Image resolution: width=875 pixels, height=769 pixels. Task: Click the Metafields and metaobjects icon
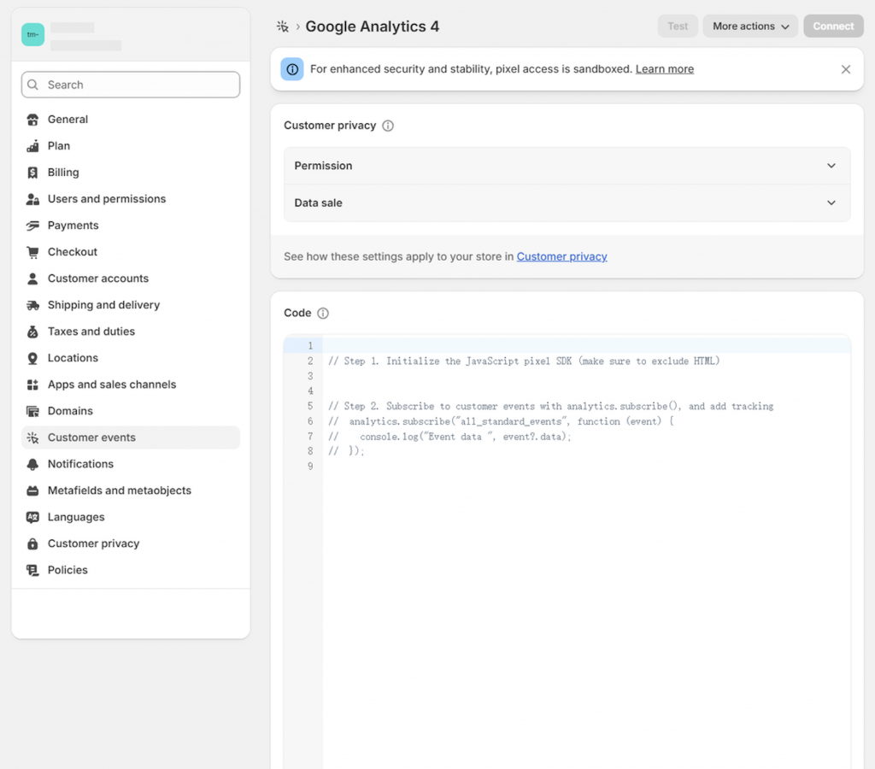point(33,490)
